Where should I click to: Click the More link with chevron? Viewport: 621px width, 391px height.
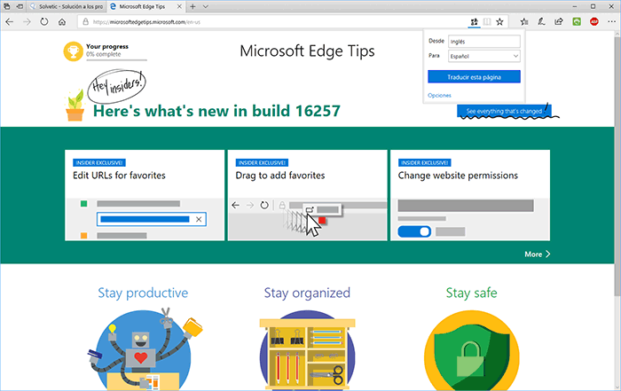538,254
